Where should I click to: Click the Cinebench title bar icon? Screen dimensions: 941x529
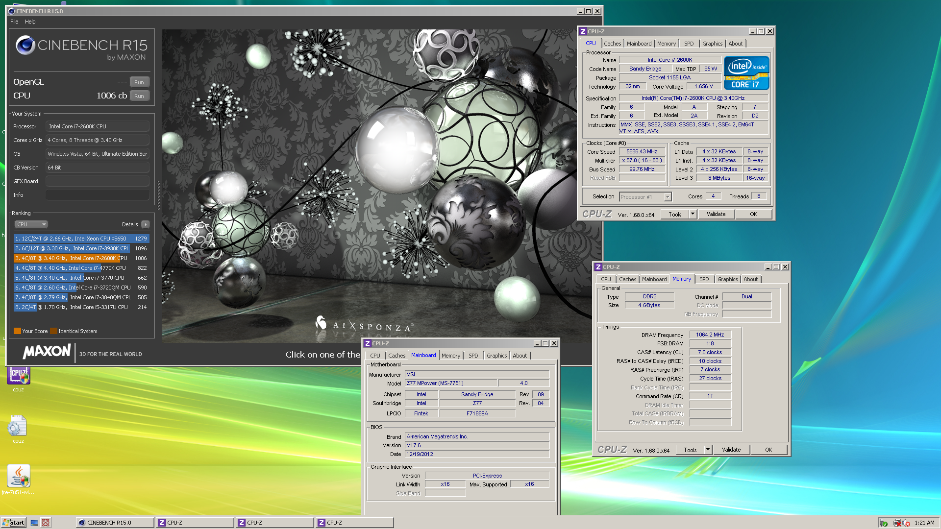tap(12, 11)
